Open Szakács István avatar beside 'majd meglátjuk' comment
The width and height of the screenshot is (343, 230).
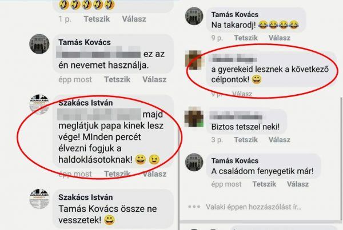tap(39, 104)
